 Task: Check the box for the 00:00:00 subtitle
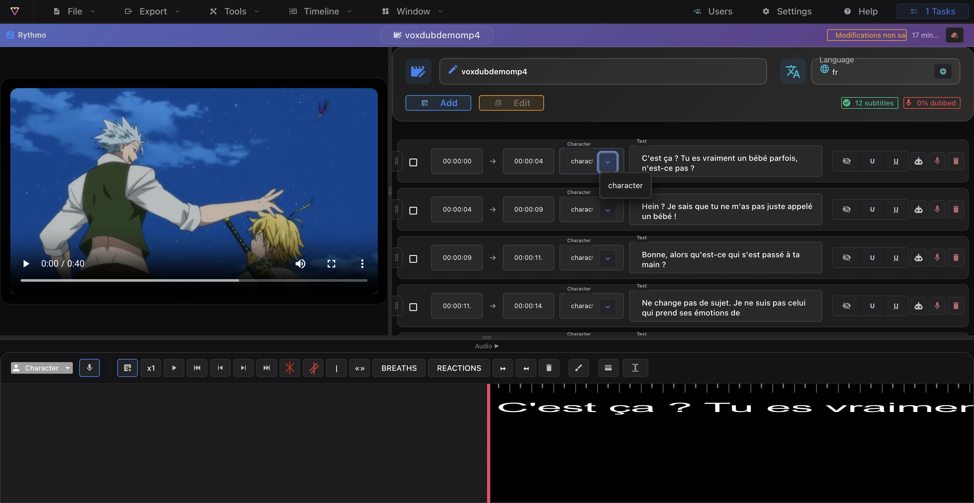pyautogui.click(x=413, y=162)
